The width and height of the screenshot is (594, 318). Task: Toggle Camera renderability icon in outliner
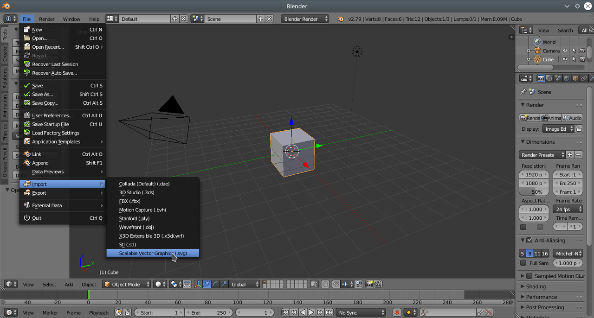(x=582, y=51)
